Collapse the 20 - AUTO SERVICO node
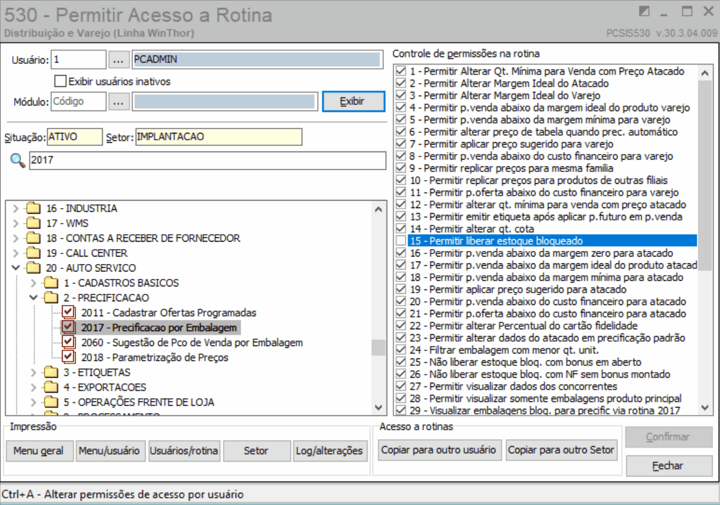This screenshot has width=720, height=505. [16, 267]
